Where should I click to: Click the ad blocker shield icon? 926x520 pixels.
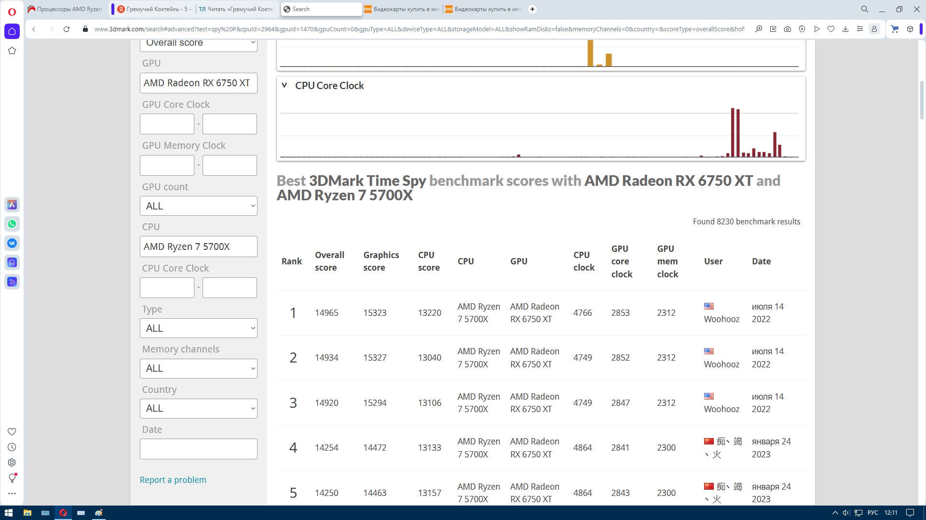tap(802, 29)
